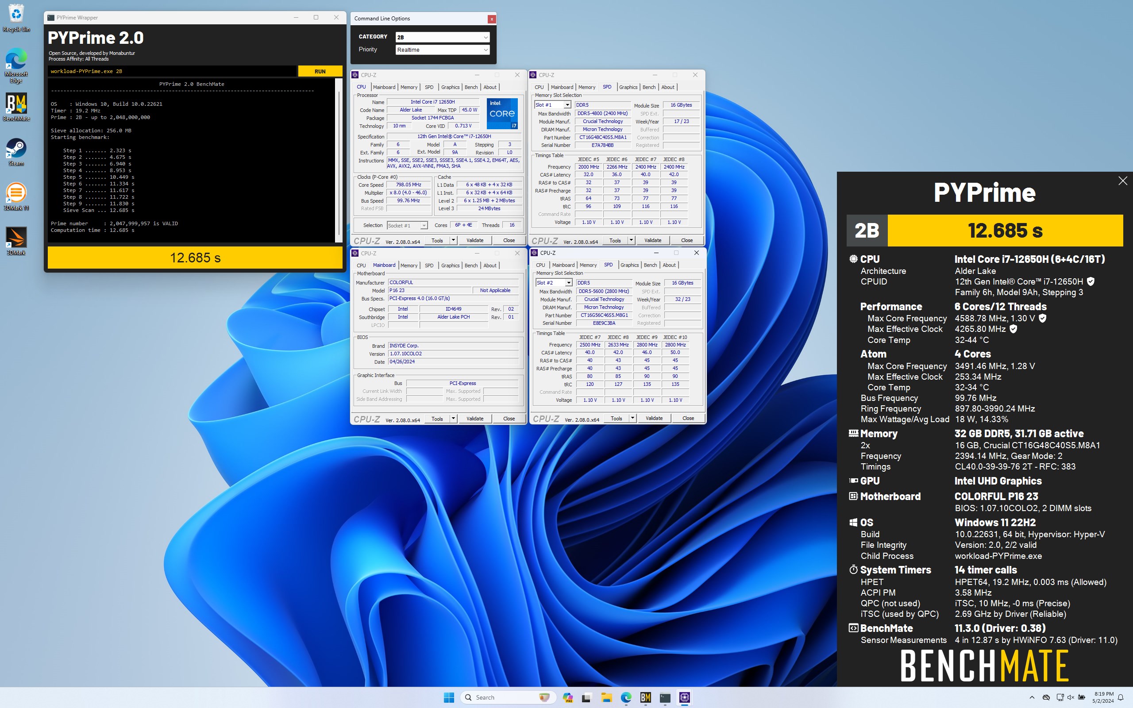This screenshot has width=1133, height=708.
Task: Switch to Bench tab in CPU-Z processor window
Action: [x=471, y=87]
